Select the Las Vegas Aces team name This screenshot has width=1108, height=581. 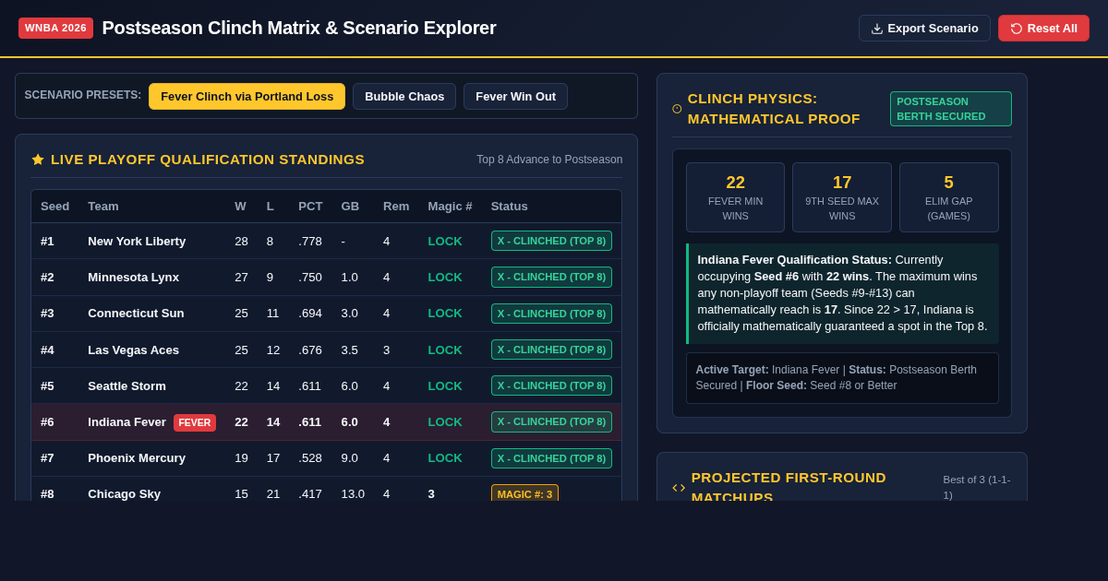pos(133,350)
